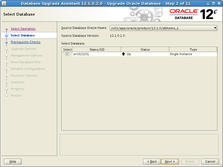This screenshot has height=167, width=223.
Task: Click the Select Operation step bullet
Action: pos(6,29)
